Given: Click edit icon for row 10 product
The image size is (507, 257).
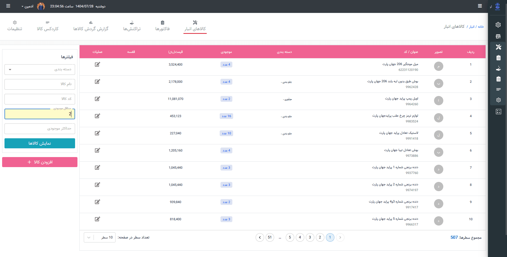Looking at the screenshot, I should (97, 219).
